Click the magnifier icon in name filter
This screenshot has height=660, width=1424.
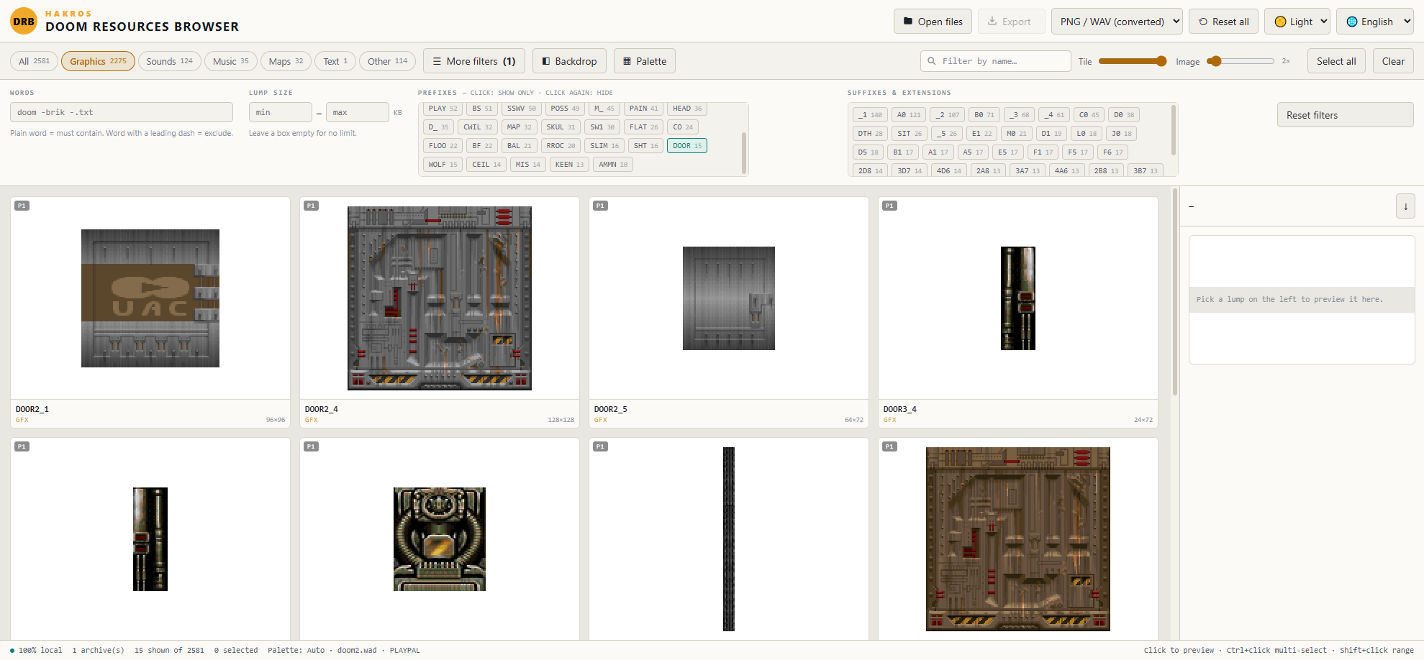pos(932,61)
